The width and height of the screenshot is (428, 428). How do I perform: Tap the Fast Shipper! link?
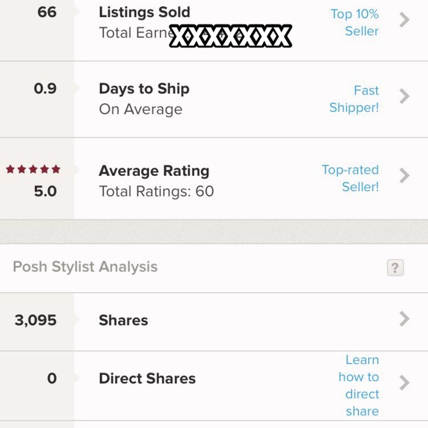point(354,99)
